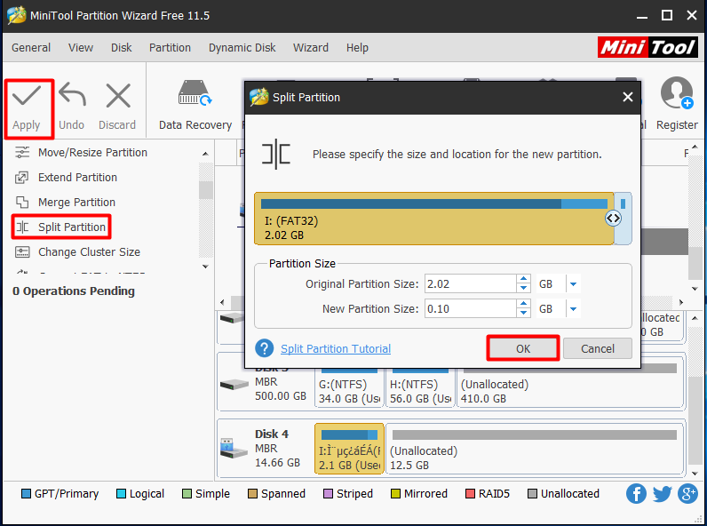Click the Logical legend swatch
This screenshot has height=526, width=707.
click(x=121, y=494)
